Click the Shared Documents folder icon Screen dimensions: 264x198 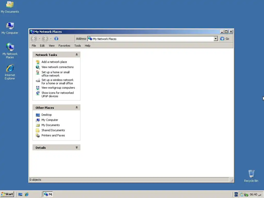pyautogui.click(x=38, y=130)
